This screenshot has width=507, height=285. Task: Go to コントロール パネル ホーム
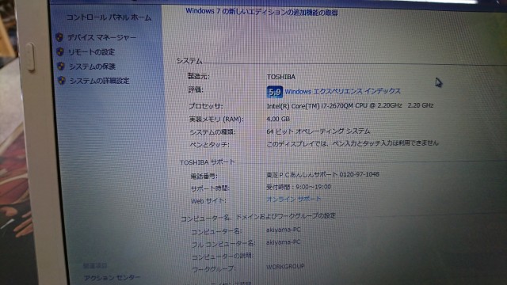point(109,17)
